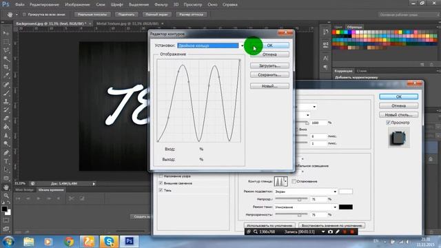The image size is (441, 248).
Task: Click the pencil icon on recording bar
Action: pos(338,231)
